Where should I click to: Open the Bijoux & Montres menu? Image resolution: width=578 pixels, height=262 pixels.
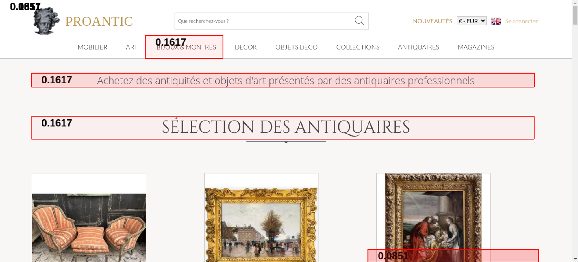(186, 47)
